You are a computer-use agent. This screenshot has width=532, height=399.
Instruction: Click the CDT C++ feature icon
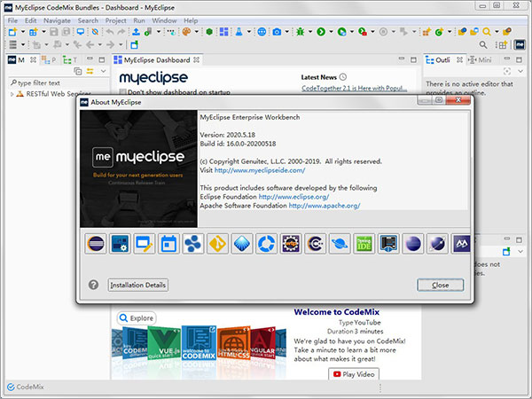pos(315,244)
